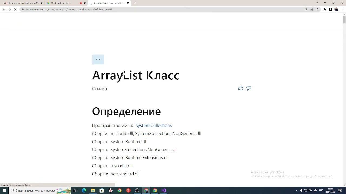The height and width of the screenshot is (194, 346).
Task: Click the ArrayList Класс heading
Action: 136,75
